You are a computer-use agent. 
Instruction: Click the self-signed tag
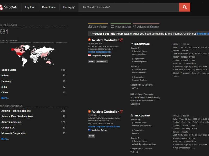point(102,61)
